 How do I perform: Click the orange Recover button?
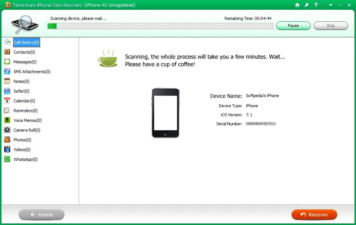click(314, 214)
